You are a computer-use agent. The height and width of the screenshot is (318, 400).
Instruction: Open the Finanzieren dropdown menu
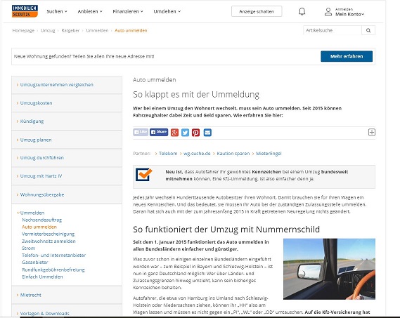[x=128, y=11]
